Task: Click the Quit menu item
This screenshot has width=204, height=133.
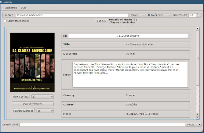Action: (23, 8)
